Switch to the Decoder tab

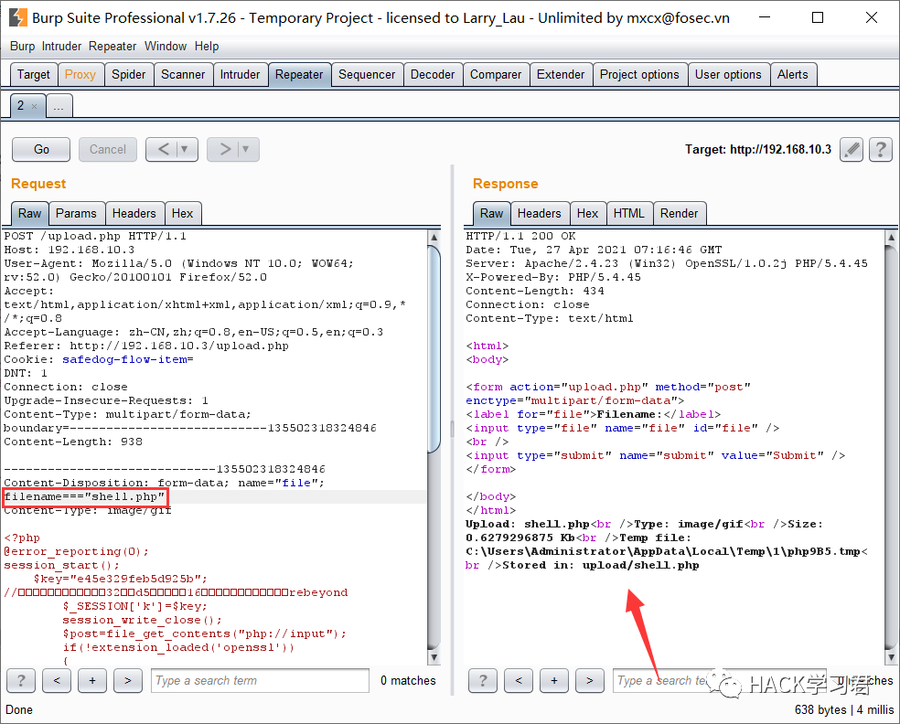[x=433, y=75]
